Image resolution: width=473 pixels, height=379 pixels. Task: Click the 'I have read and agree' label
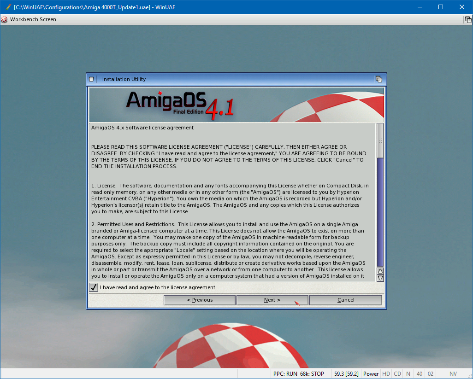click(x=158, y=287)
